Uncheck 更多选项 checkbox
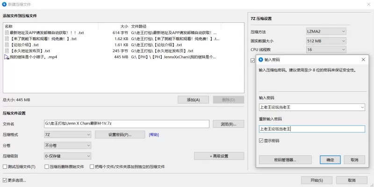This screenshot has width=374, height=187. point(5,180)
